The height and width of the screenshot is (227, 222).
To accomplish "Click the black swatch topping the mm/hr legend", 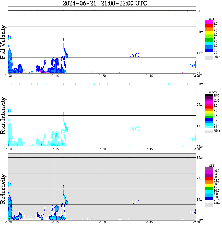I will (x=209, y=95).
